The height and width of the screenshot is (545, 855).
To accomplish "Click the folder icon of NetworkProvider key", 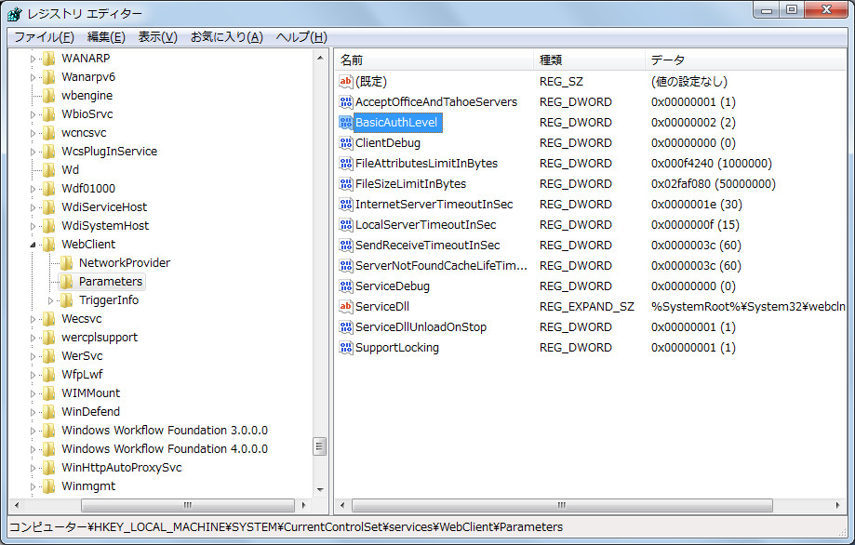I will pyautogui.click(x=67, y=262).
